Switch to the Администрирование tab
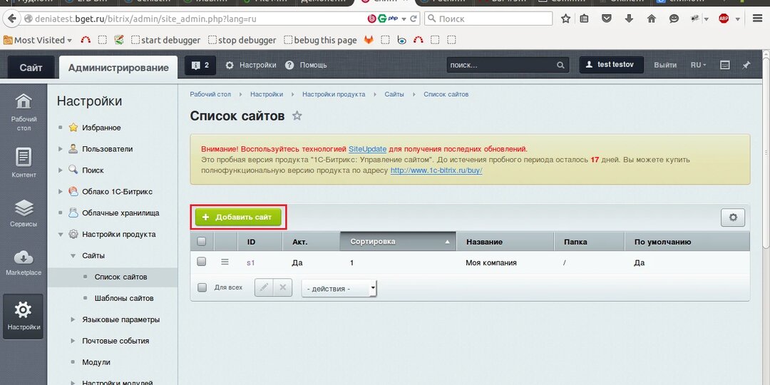 [118, 68]
